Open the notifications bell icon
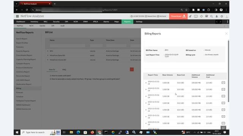 [217, 16]
